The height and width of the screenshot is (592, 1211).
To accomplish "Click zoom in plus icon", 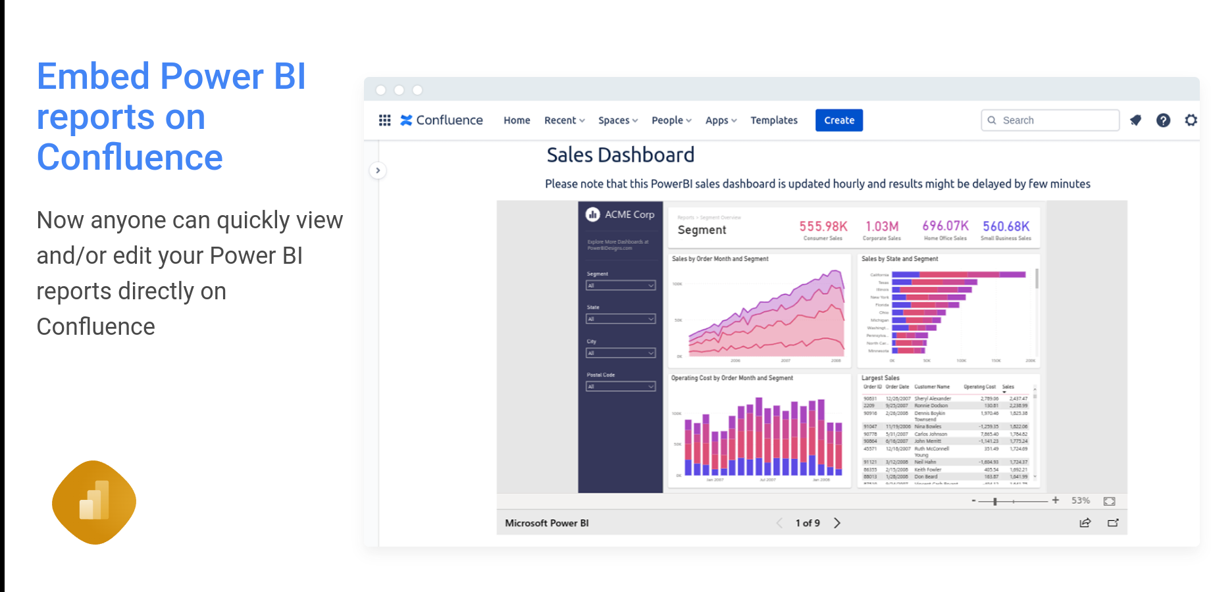I will [x=1056, y=501].
